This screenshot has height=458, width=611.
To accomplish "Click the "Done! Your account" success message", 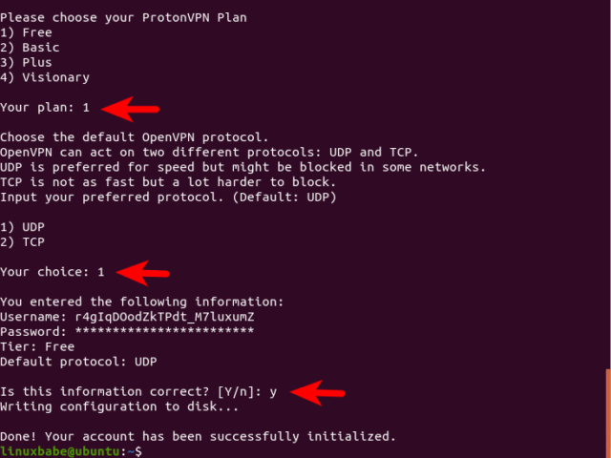I will point(198,436).
